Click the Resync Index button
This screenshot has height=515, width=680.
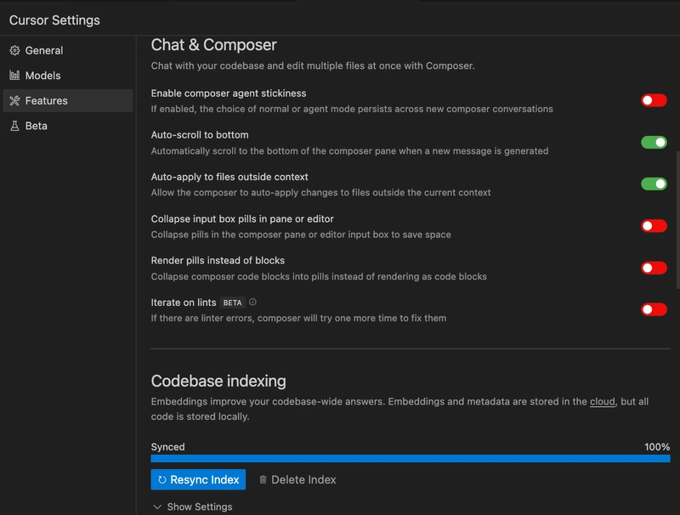(198, 479)
